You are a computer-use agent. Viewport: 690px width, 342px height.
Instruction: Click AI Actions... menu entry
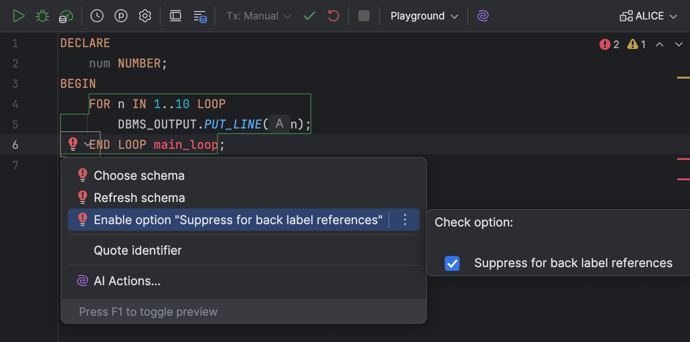(127, 281)
